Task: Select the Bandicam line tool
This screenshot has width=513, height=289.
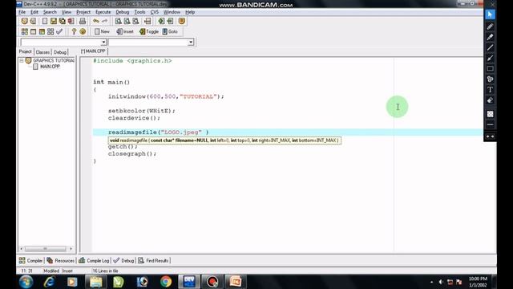Action: click(x=490, y=47)
